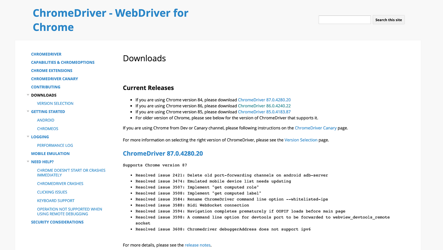The width and height of the screenshot is (443, 250).
Task: Open the Keyboard Support help page
Action: (x=56, y=201)
